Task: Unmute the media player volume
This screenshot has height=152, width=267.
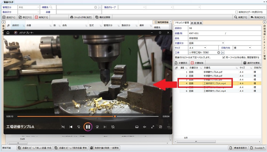Action: [144, 127]
